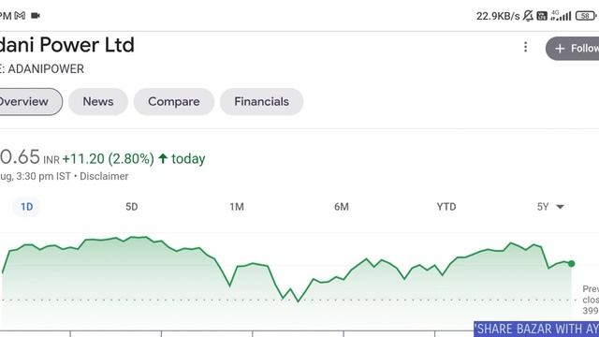Select the 6M chart range
Screen dimensions: 599x337
(x=342, y=207)
